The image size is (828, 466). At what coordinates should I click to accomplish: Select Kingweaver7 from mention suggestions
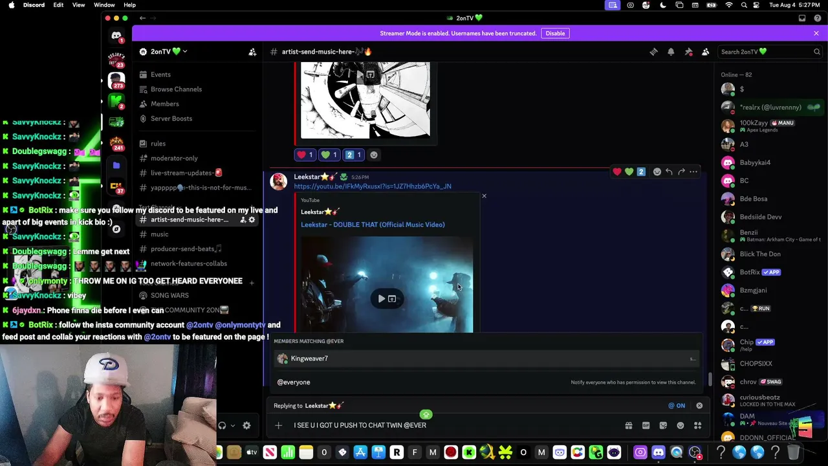(487, 359)
